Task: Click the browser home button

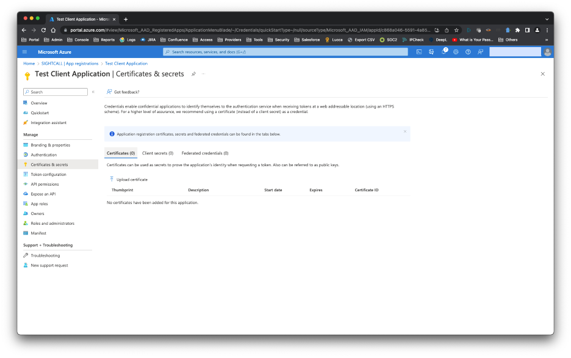Action: [x=53, y=30]
